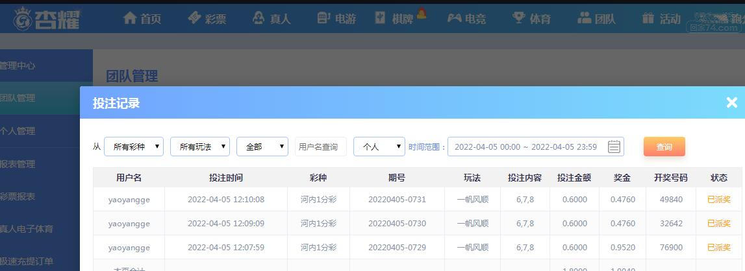Screen dimensions: 745x271
Task: Click the 杏耀 crown logo
Action: [46, 19]
